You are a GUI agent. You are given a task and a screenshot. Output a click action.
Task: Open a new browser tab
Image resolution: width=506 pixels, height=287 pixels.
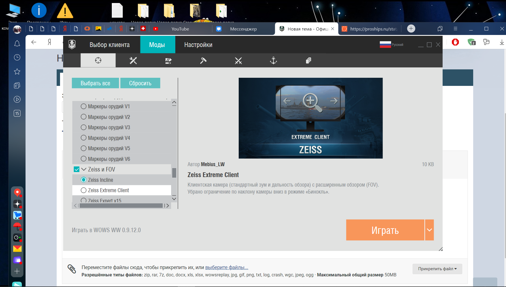[x=411, y=29]
